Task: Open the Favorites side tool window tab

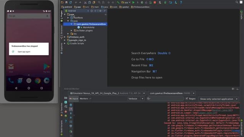Action: 62,110
